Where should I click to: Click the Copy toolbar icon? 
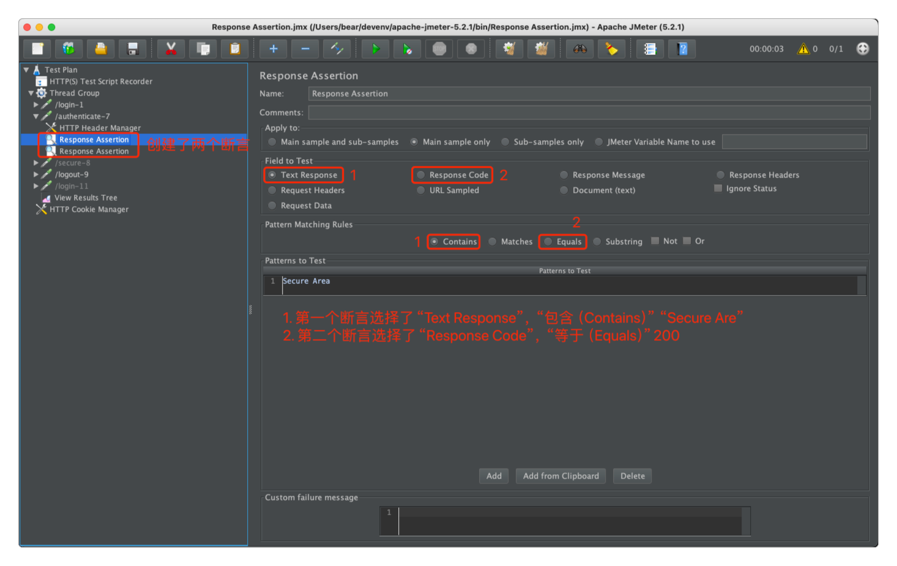pos(203,49)
